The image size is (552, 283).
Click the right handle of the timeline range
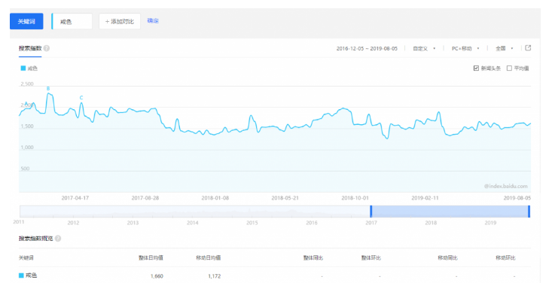tap(529, 211)
